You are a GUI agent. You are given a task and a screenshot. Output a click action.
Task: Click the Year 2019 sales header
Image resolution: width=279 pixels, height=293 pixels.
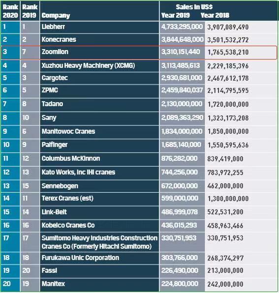pos(175,15)
